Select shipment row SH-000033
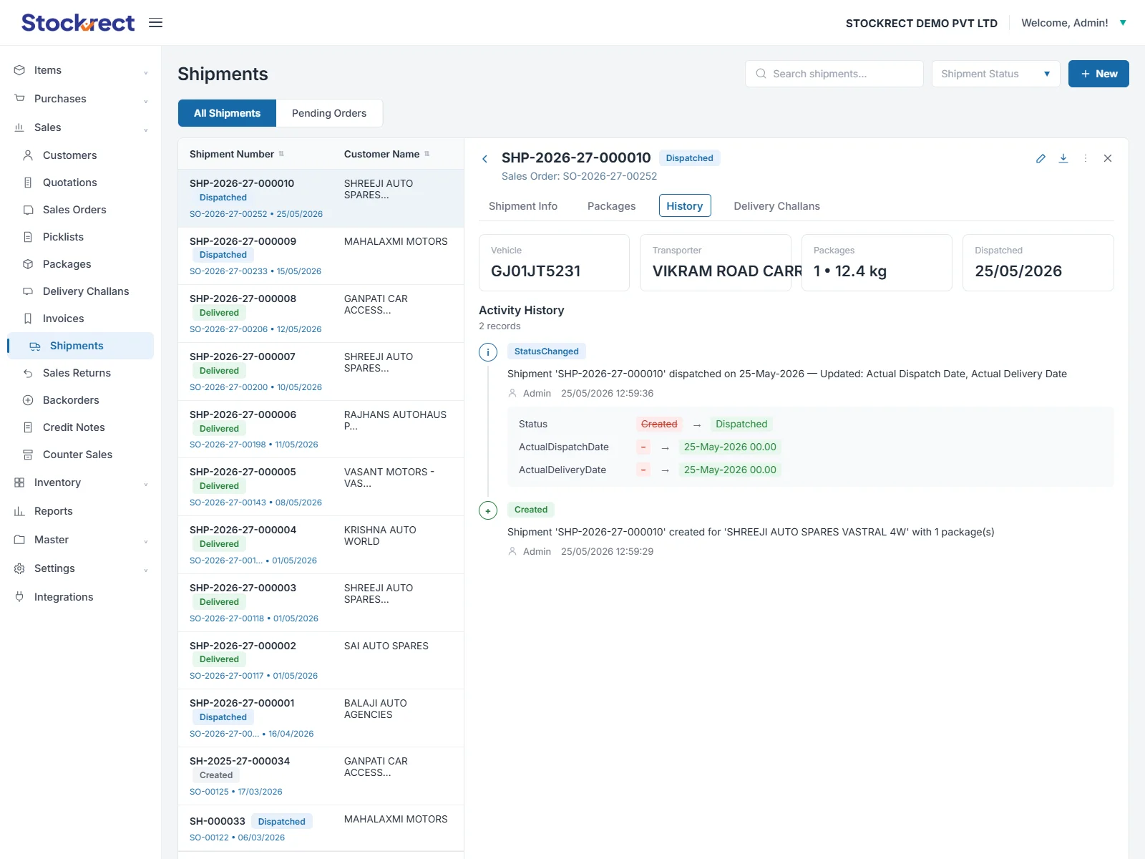 [321, 829]
